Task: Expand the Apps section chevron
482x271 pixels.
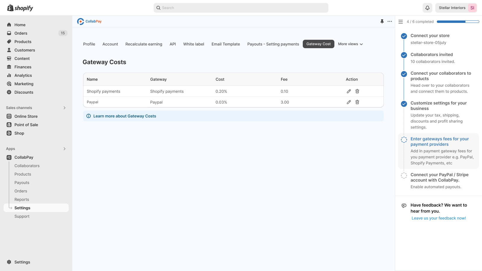Action: click(x=64, y=149)
